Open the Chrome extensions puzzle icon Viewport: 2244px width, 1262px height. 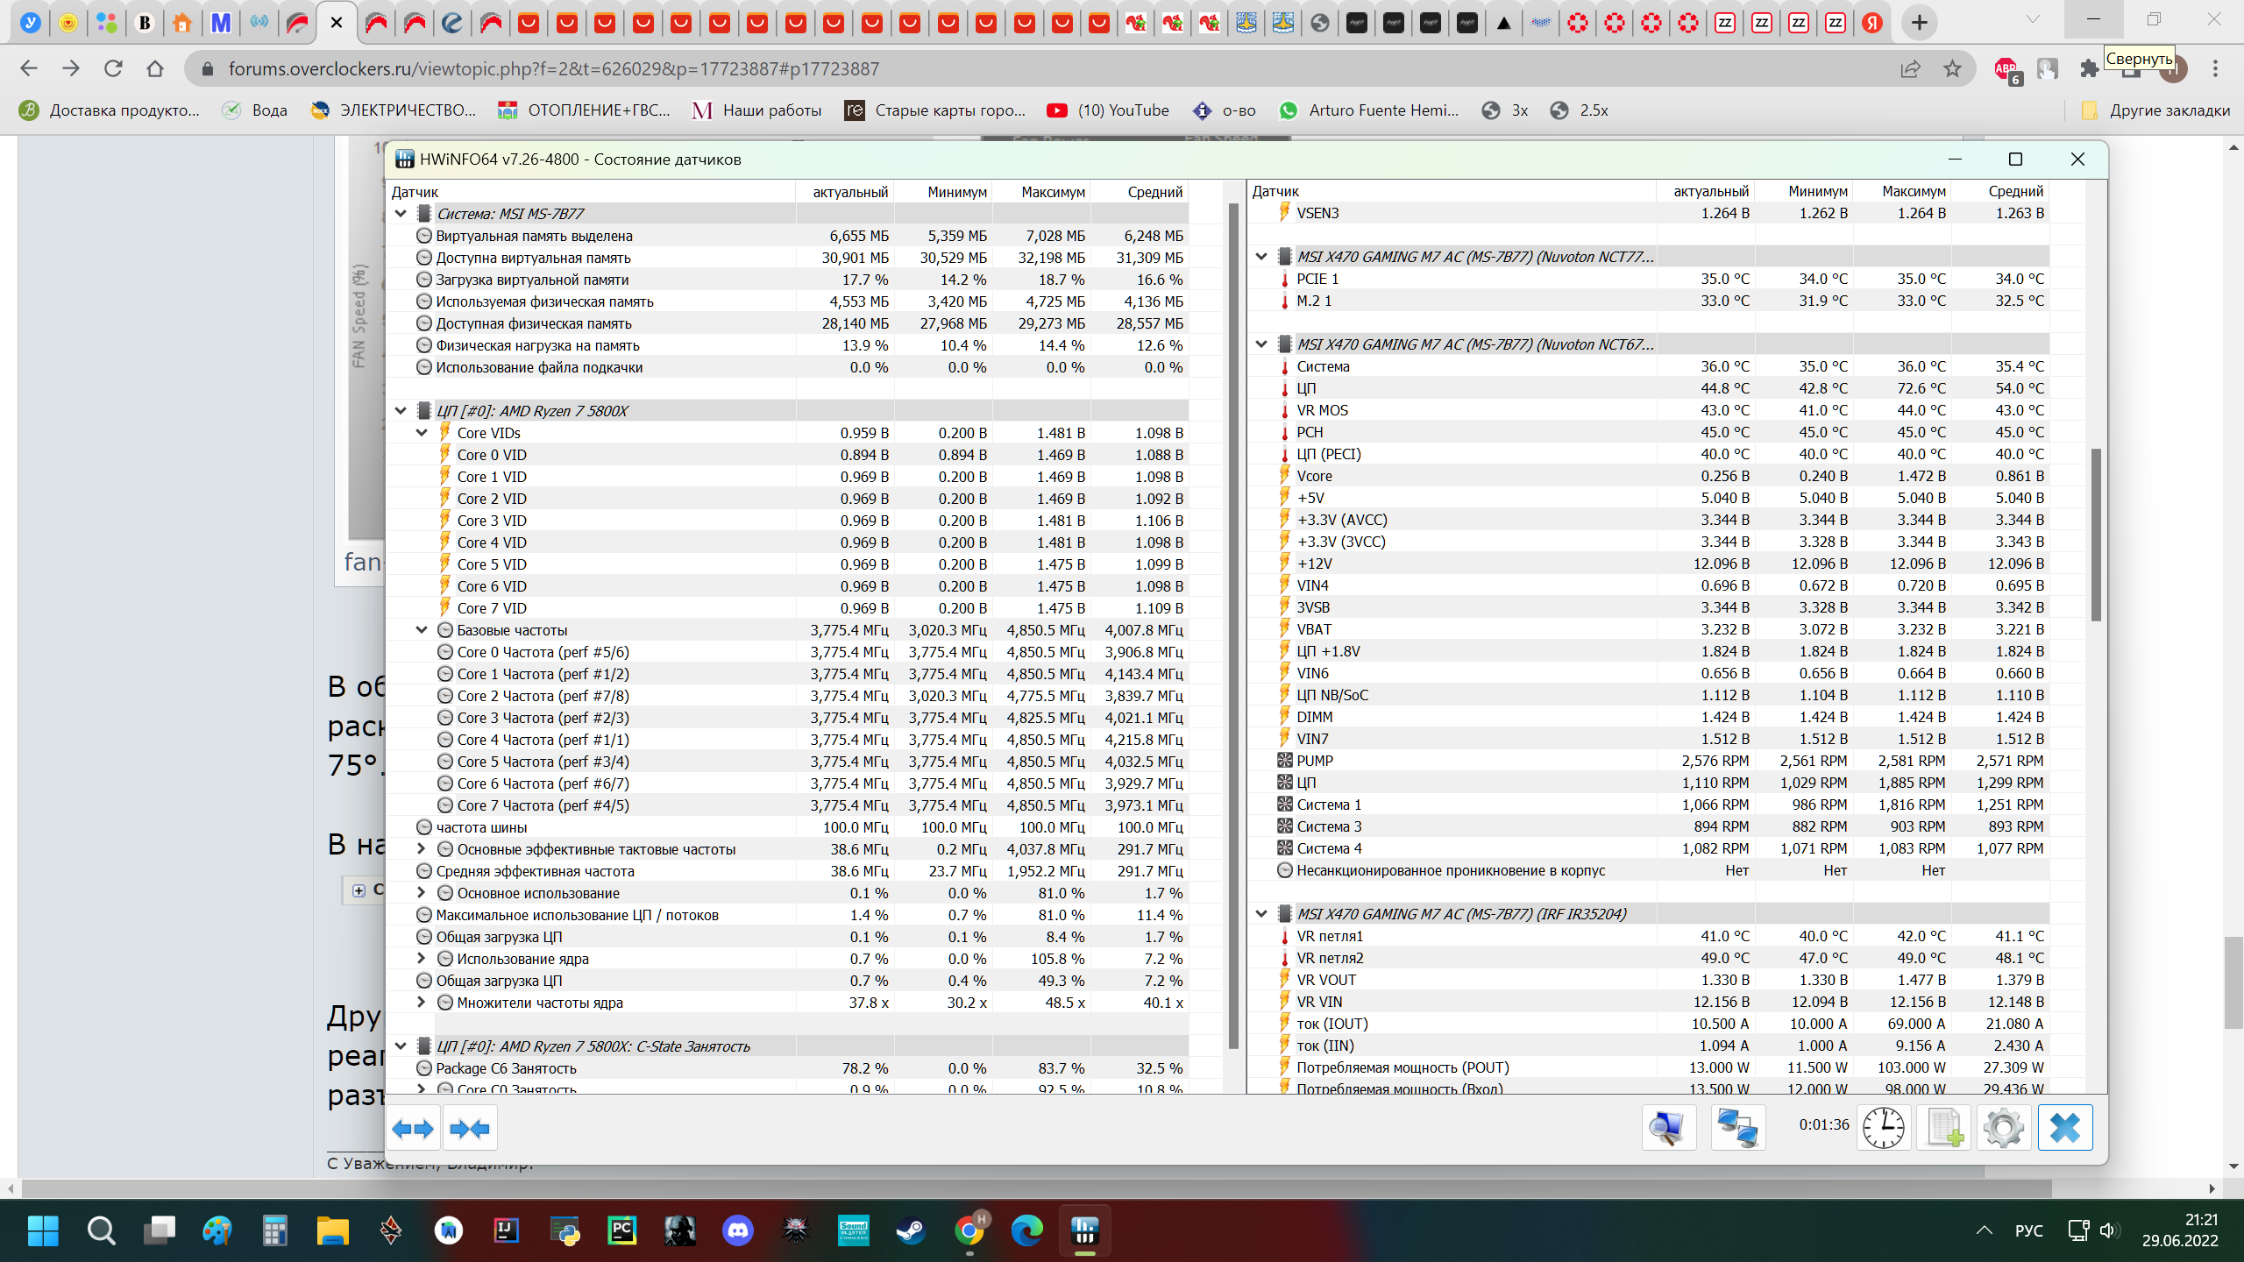pos(2089,68)
